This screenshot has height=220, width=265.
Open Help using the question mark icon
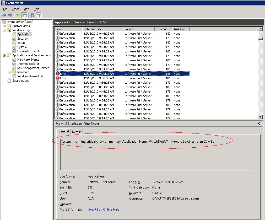pyautogui.click(x=32, y=15)
